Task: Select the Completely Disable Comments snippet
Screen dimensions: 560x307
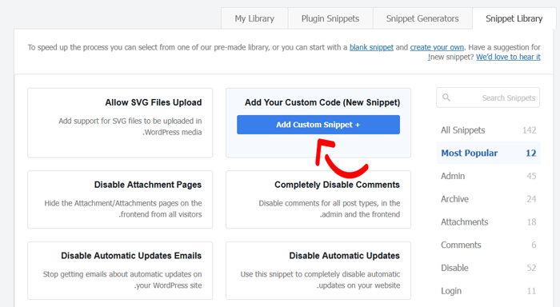Action: (318, 200)
